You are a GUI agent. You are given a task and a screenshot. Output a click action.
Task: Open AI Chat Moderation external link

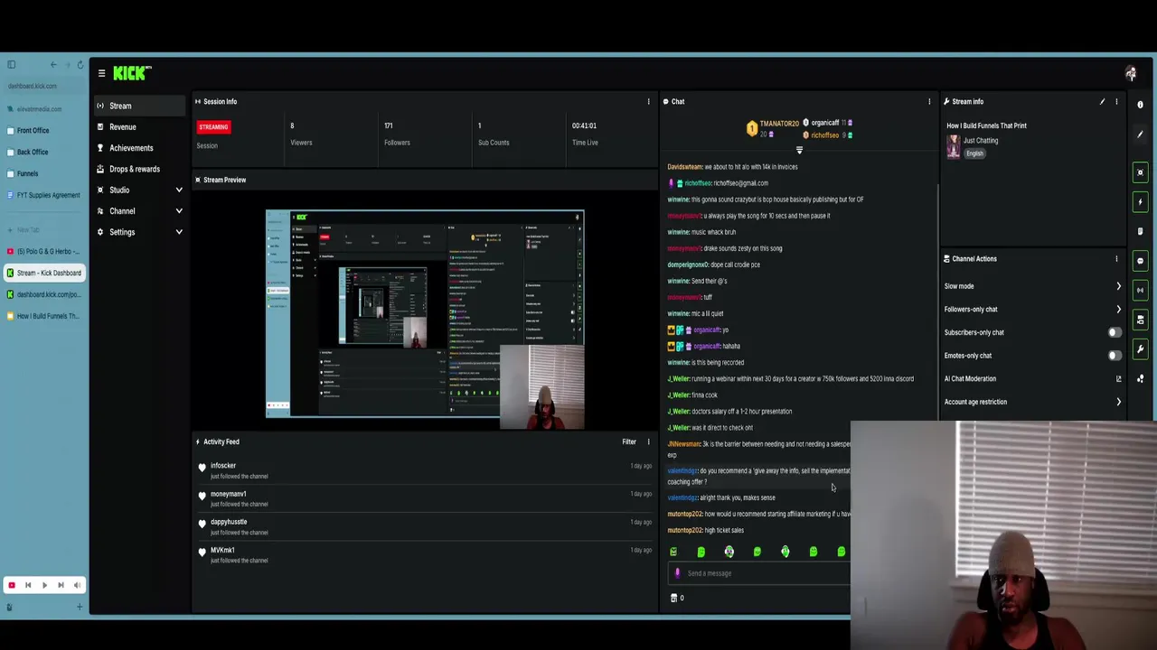[x=1118, y=379]
